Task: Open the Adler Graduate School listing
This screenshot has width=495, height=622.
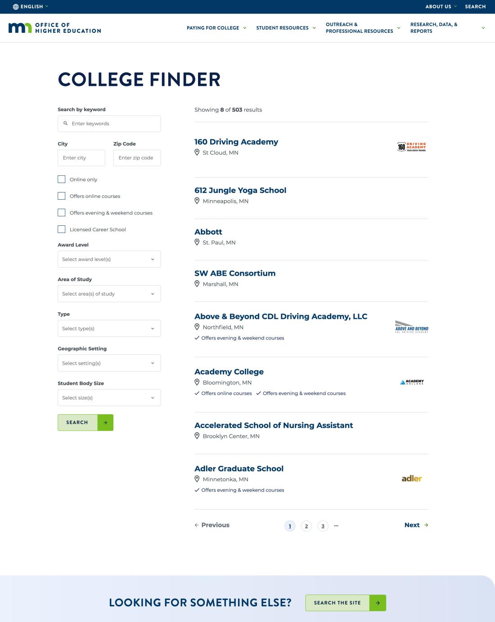Action: coord(239,468)
